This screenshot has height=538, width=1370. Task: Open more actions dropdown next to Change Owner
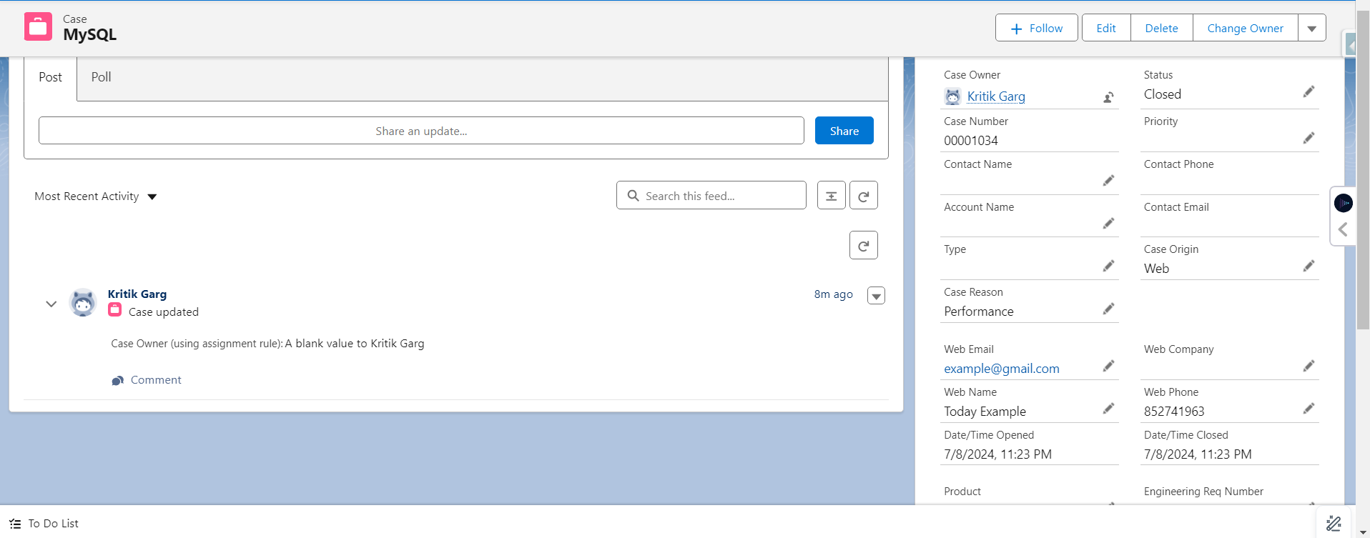click(1312, 28)
